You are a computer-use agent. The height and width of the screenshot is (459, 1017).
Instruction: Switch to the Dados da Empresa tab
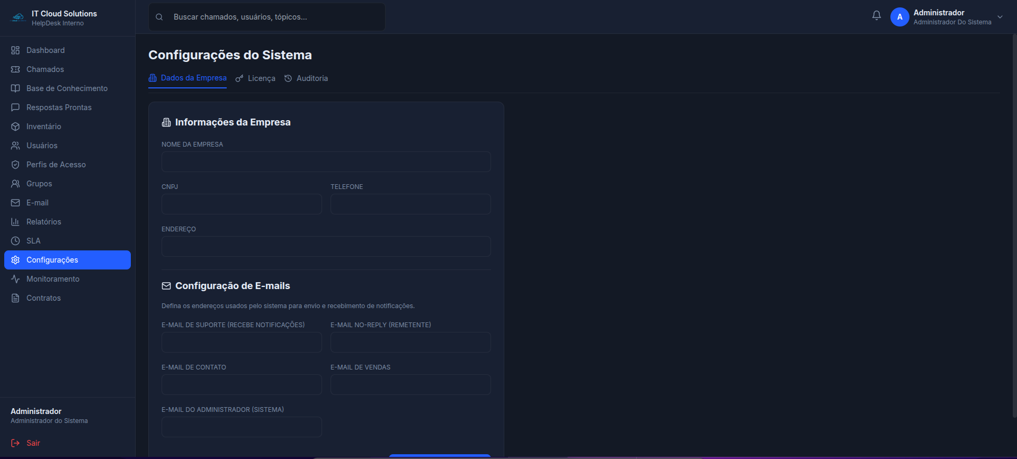188,78
